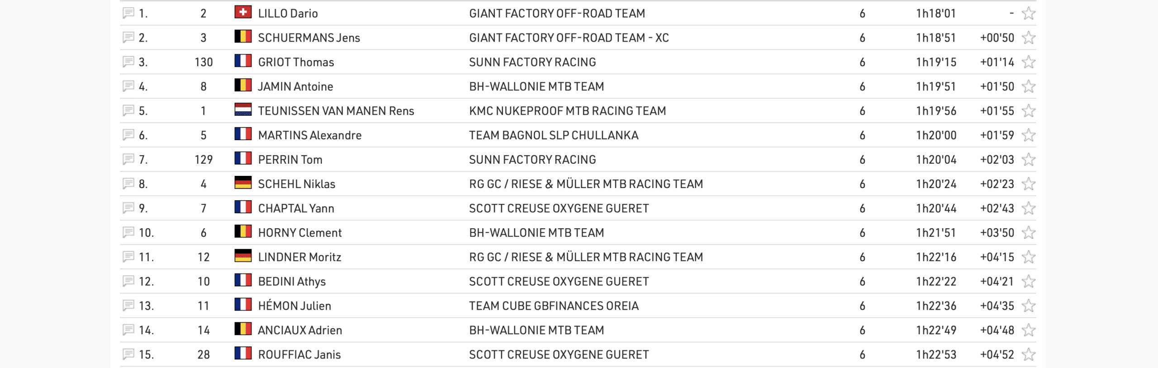
Task: Open rider SCHUERMANS Jens profile
Action: click(x=309, y=38)
